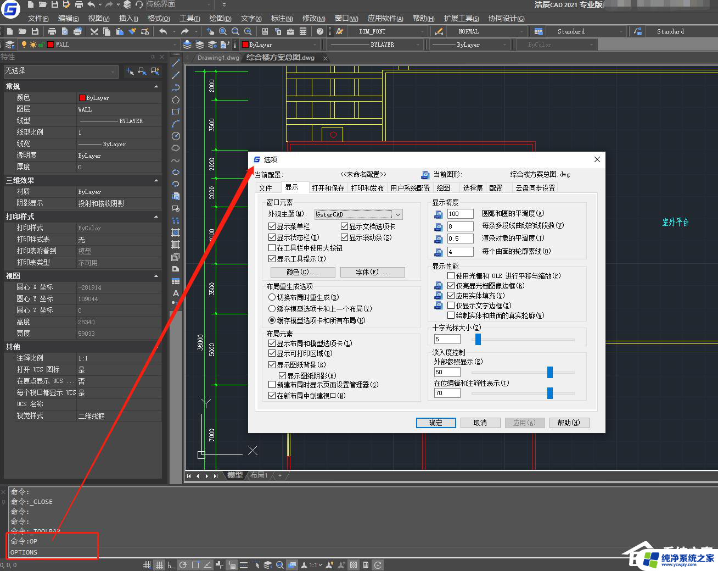Switch to Drawing1.dwg document tab
The width and height of the screenshot is (718, 571).
(218, 58)
